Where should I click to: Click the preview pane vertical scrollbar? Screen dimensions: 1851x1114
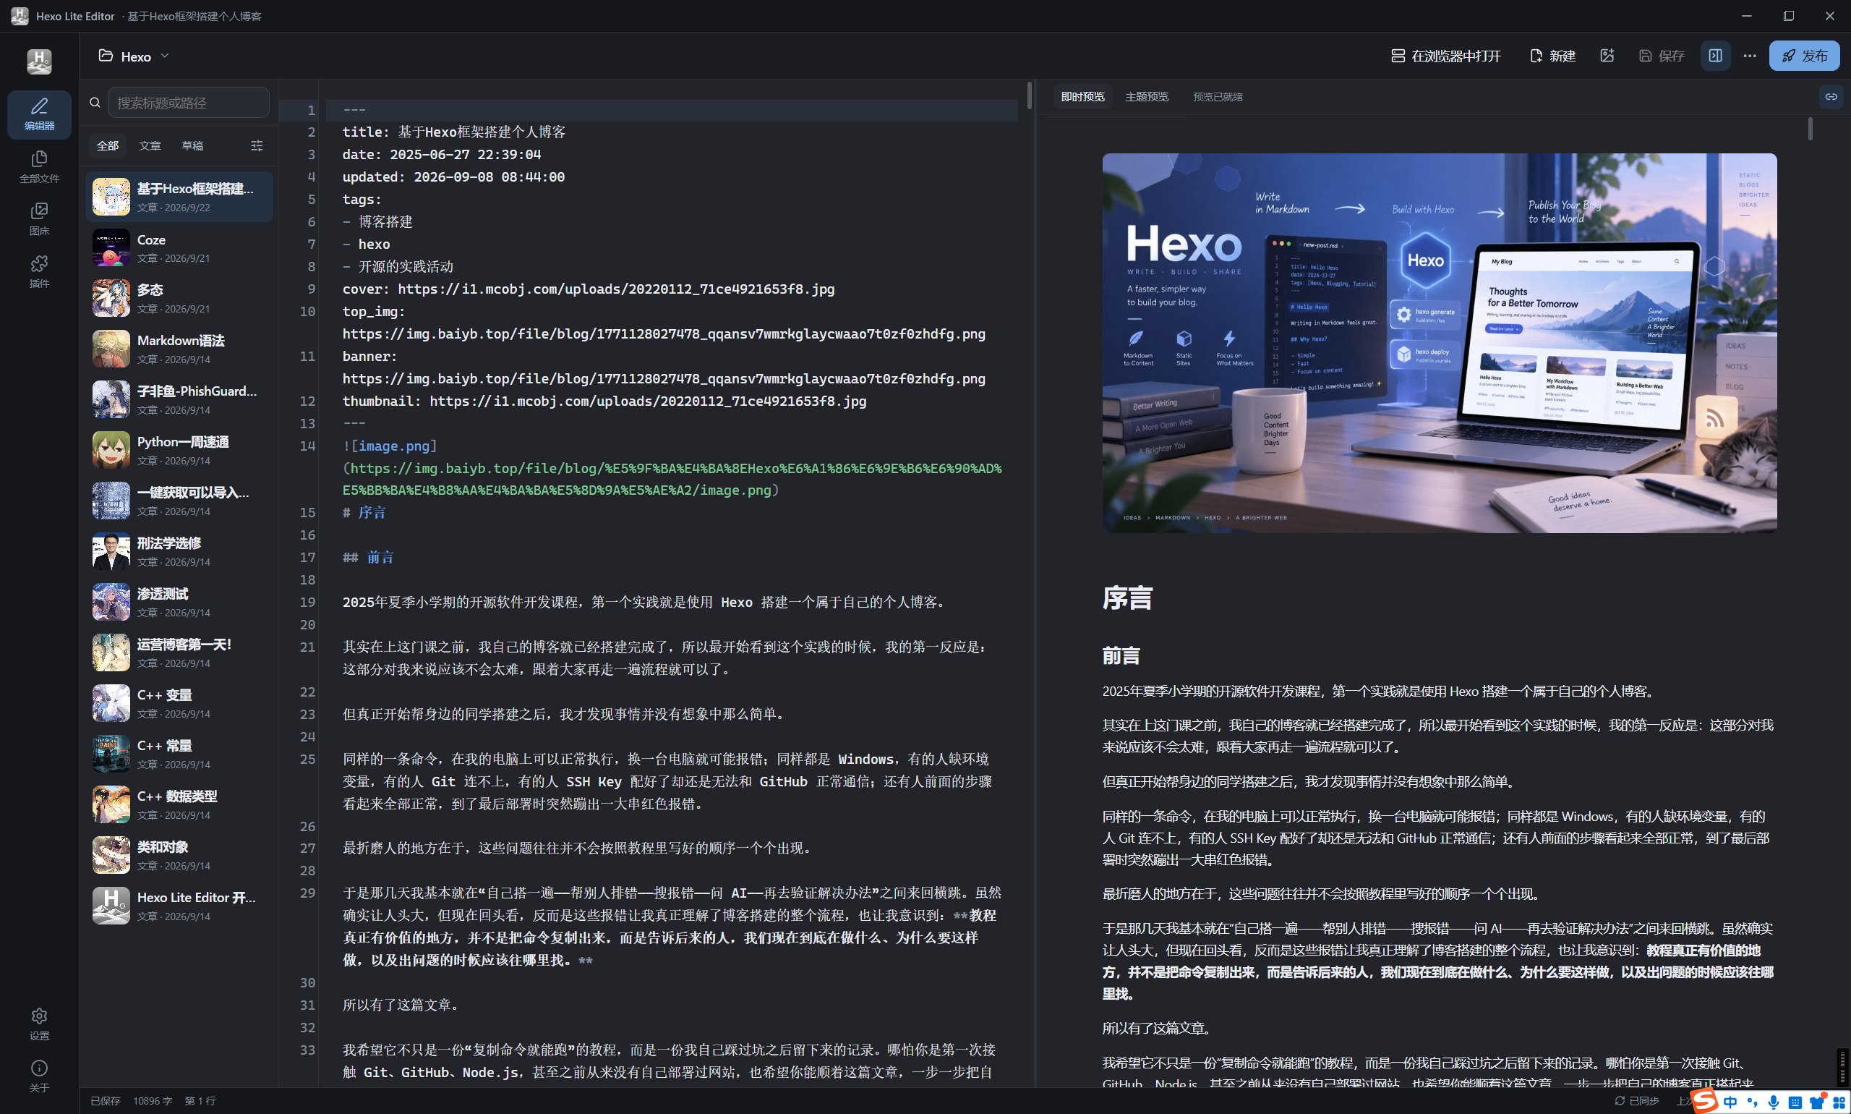click(1811, 128)
